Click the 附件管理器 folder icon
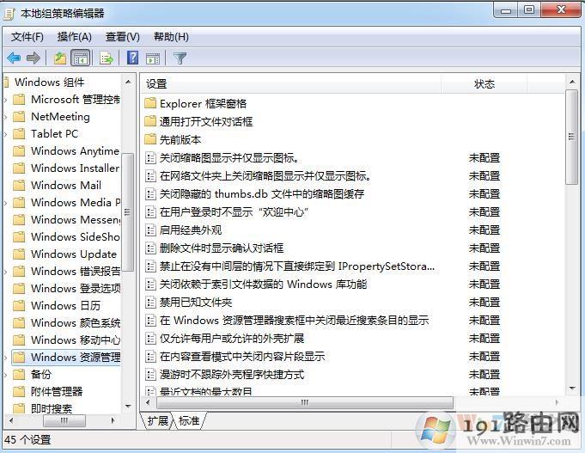 click(x=19, y=391)
